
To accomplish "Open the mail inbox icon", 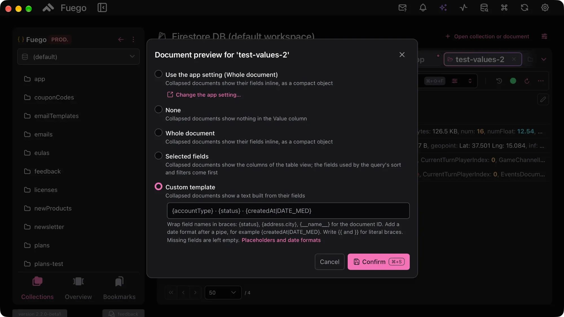I will [x=402, y=8].
